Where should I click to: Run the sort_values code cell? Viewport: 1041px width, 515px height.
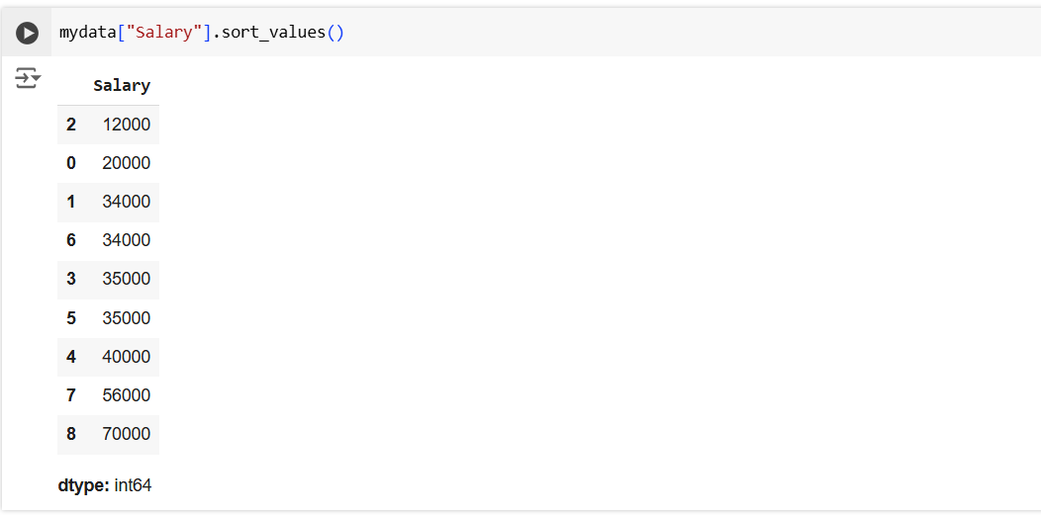click(x=28, y=34)
